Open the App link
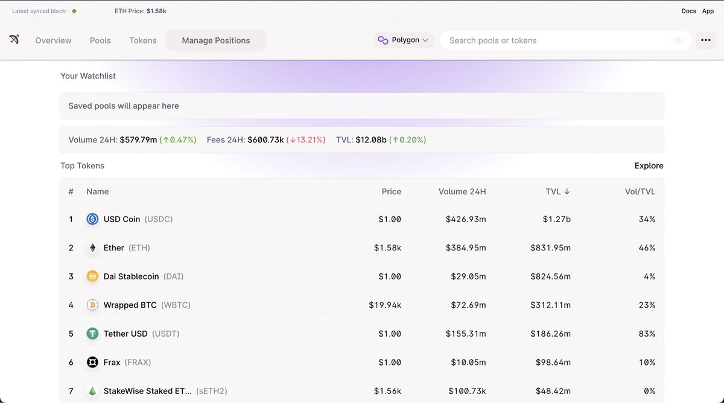The height and width of the screenshot is (403, 724). tap(708, 11)
